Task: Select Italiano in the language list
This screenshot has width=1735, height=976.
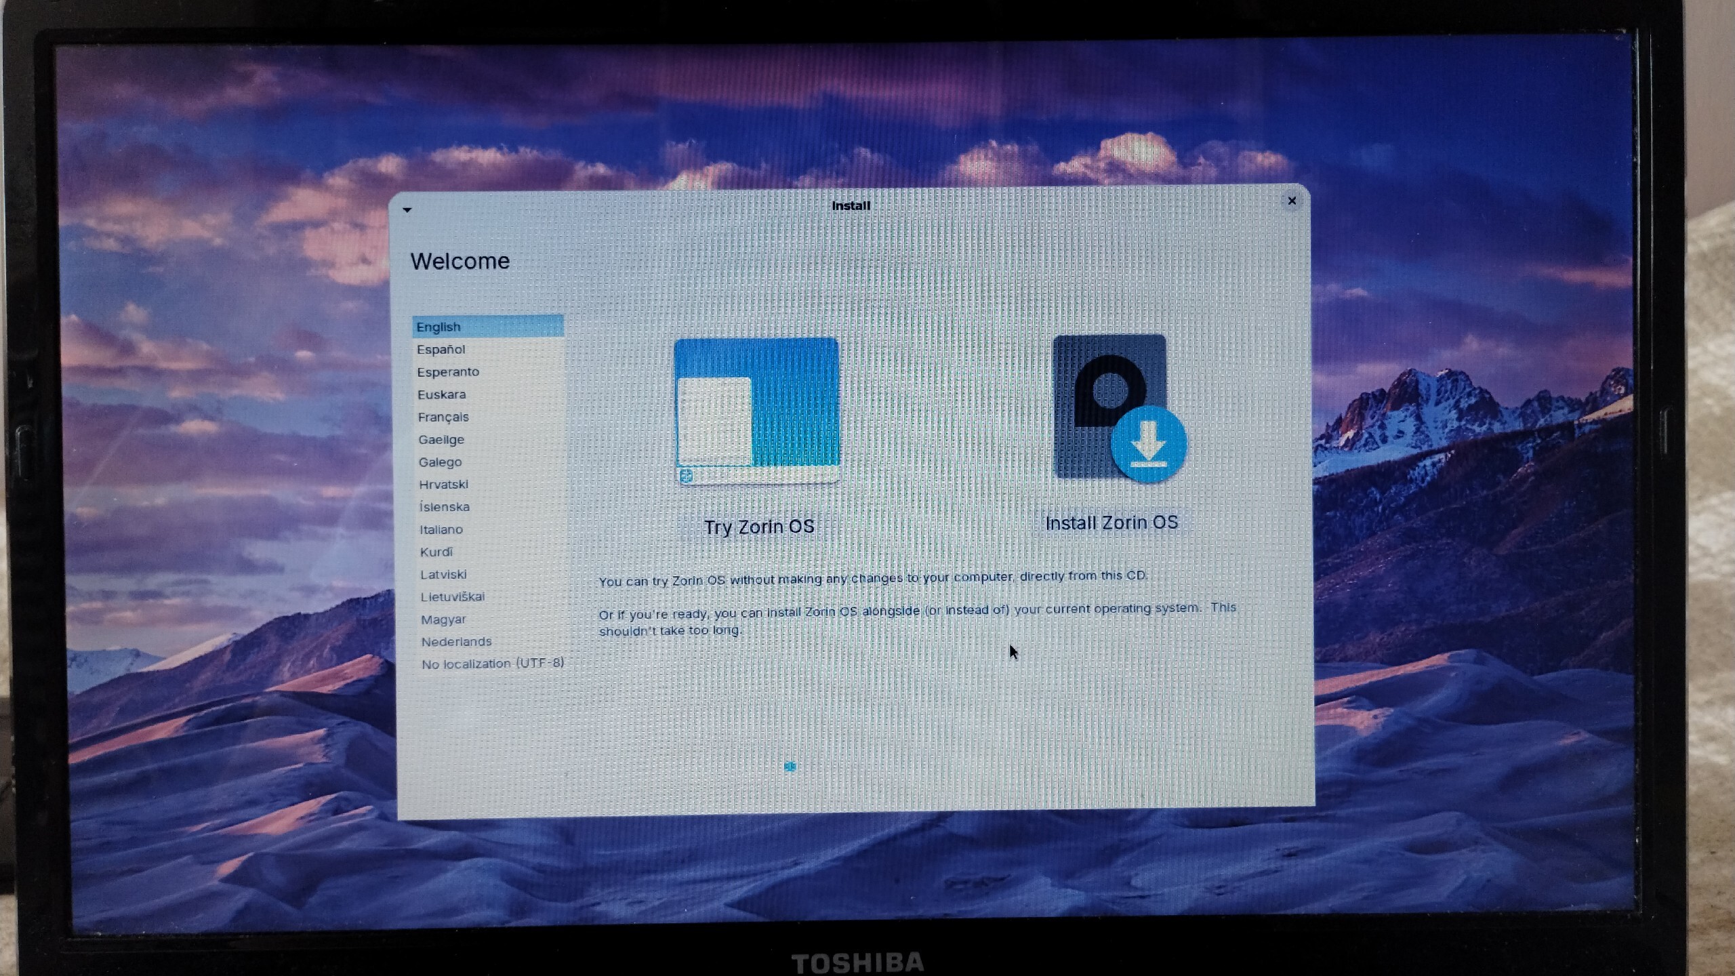Action: click(491, 529)
